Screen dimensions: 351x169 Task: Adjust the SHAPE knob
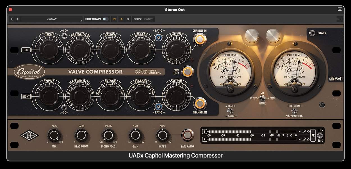162,135
